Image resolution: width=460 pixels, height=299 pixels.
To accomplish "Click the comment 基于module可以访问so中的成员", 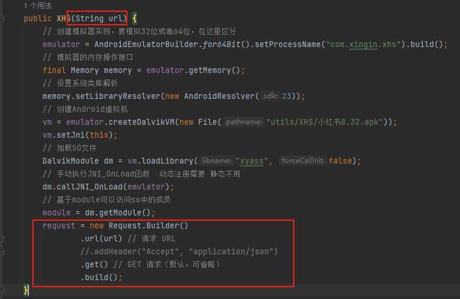I will (x=107, y=200).
